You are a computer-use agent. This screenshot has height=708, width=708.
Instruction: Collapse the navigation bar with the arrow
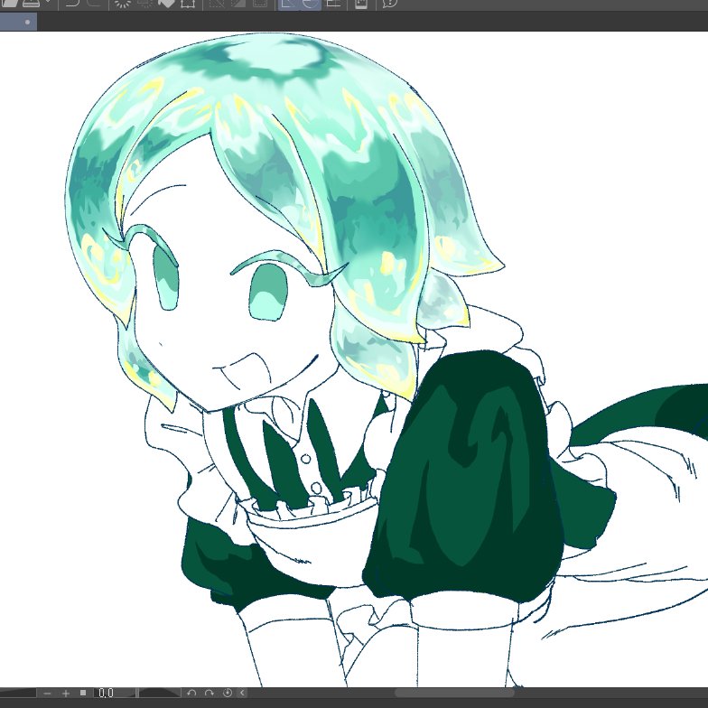click(242, 694)
